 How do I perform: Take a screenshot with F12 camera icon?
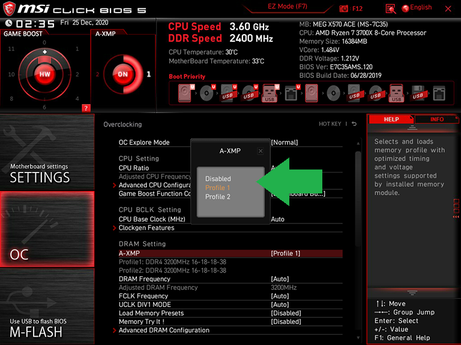pyautogui.click(x=343, y=8)
